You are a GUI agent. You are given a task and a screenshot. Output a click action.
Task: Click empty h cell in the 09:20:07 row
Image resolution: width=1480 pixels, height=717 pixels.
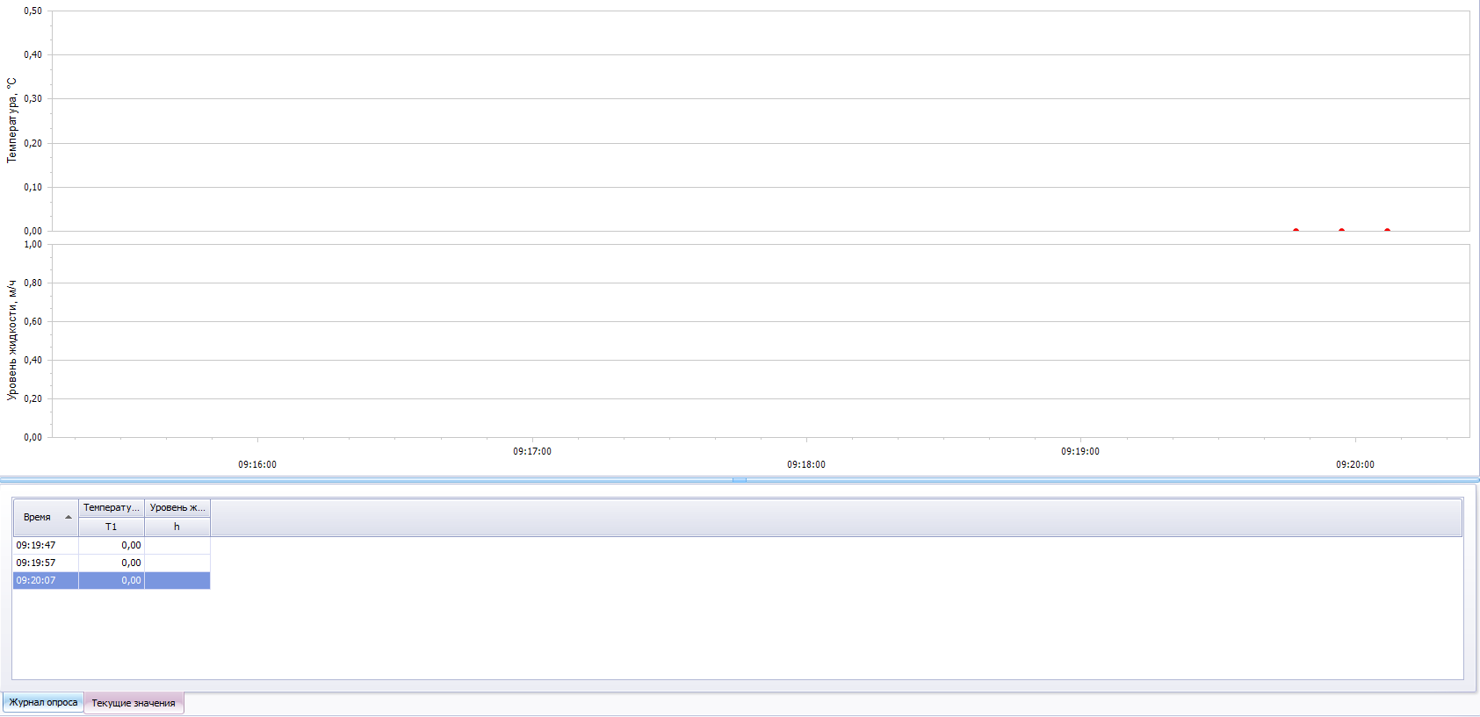177,580
